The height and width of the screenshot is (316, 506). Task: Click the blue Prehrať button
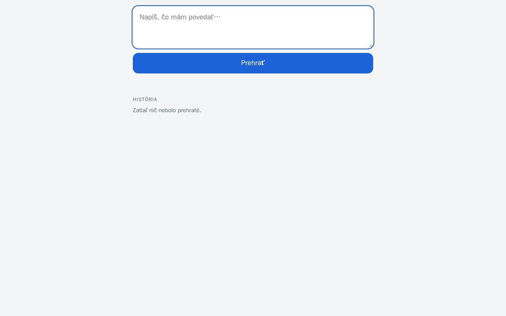253,63
